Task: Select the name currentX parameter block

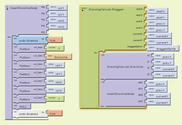Action: tap(159, 36)
